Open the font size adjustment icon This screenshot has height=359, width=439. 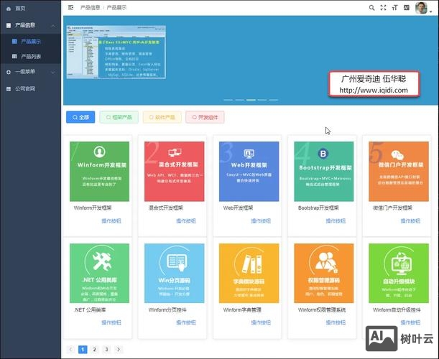tap(394, 8)
